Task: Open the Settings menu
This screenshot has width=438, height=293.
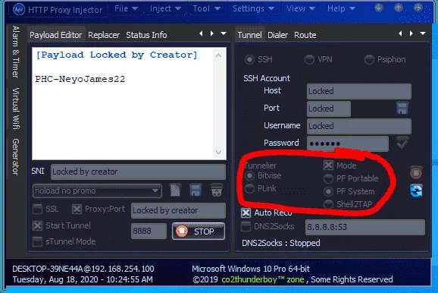Action: (253, 8)
